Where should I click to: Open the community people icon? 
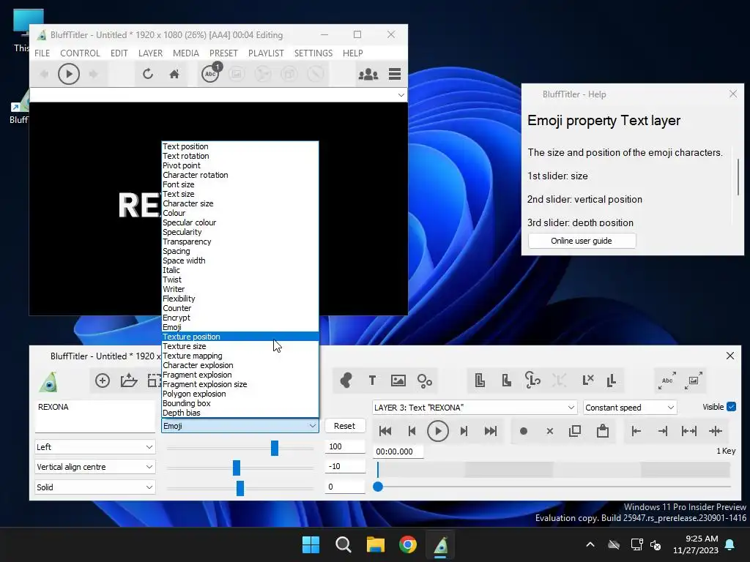coord(368,74)
